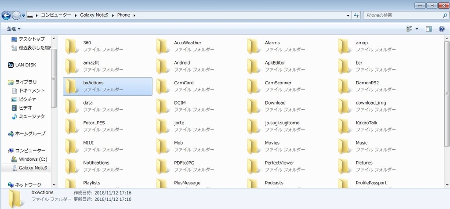Viewport: 450px width, 209px height.
Task: Select コンピューター in navigation pane
Action: pos(26,151)
